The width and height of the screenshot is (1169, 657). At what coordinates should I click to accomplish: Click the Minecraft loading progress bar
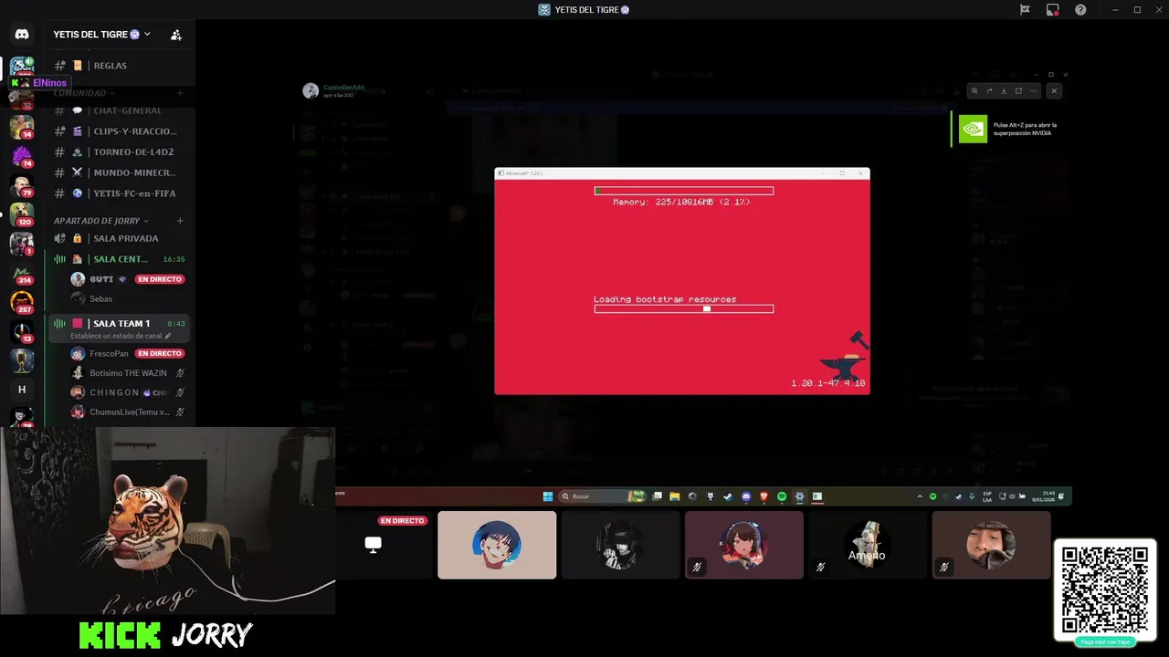click(684, 308)
